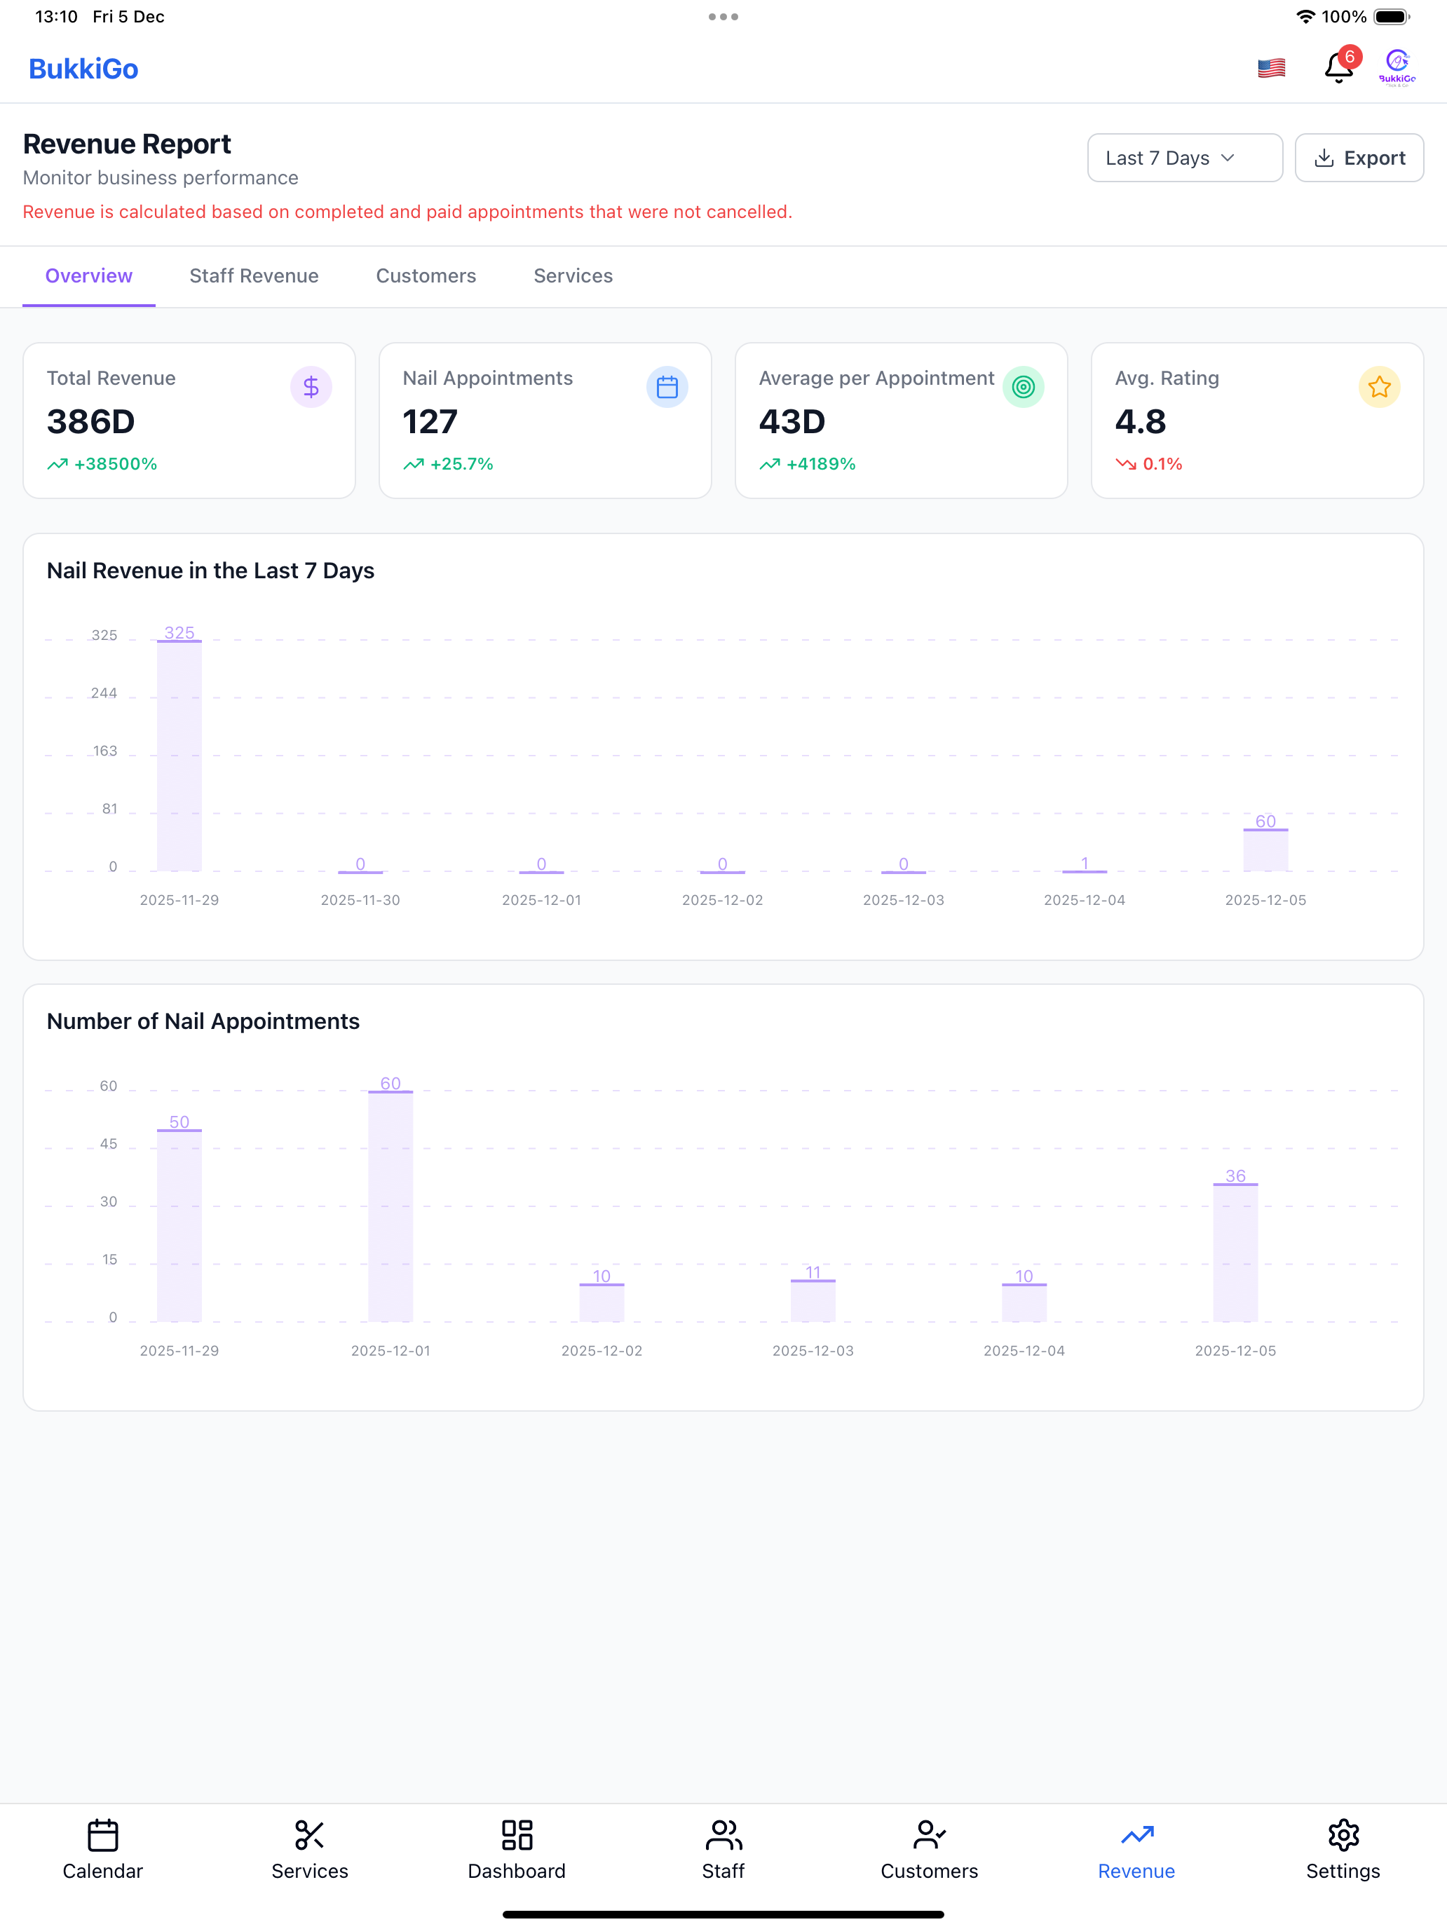Viewport: 1447px width, 1929px height.
Task: Tap the calendar icon in Nail Appointments card
Action: tap(667, 386)
